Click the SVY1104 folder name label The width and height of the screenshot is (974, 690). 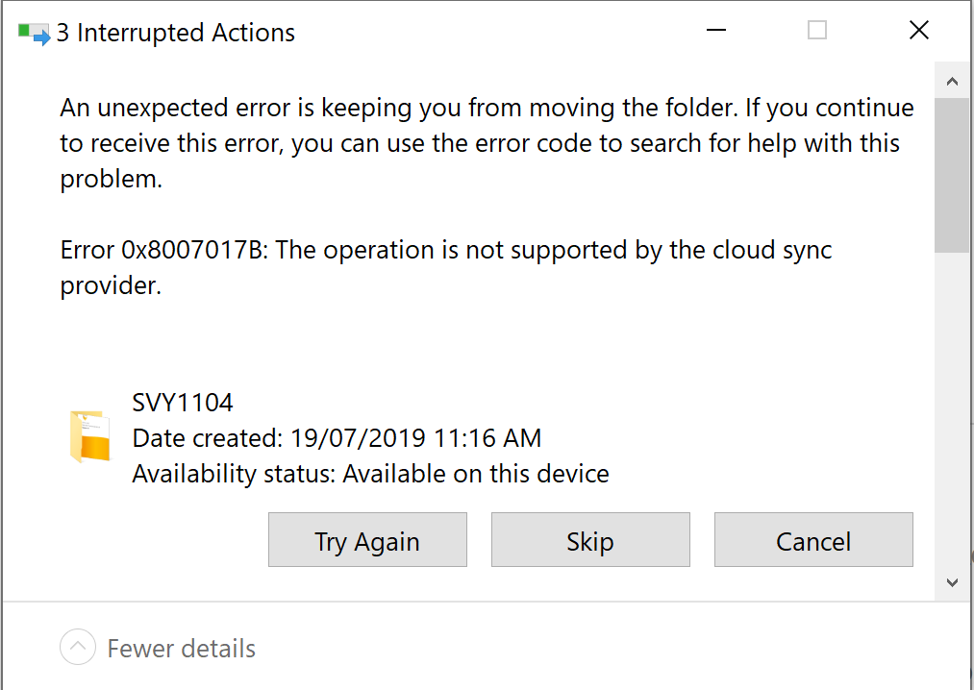tap(183, 402)
